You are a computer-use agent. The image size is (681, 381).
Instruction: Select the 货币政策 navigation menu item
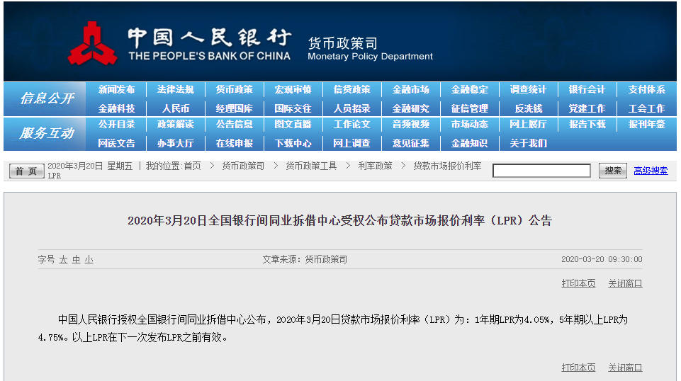click(x=234, y=90)
